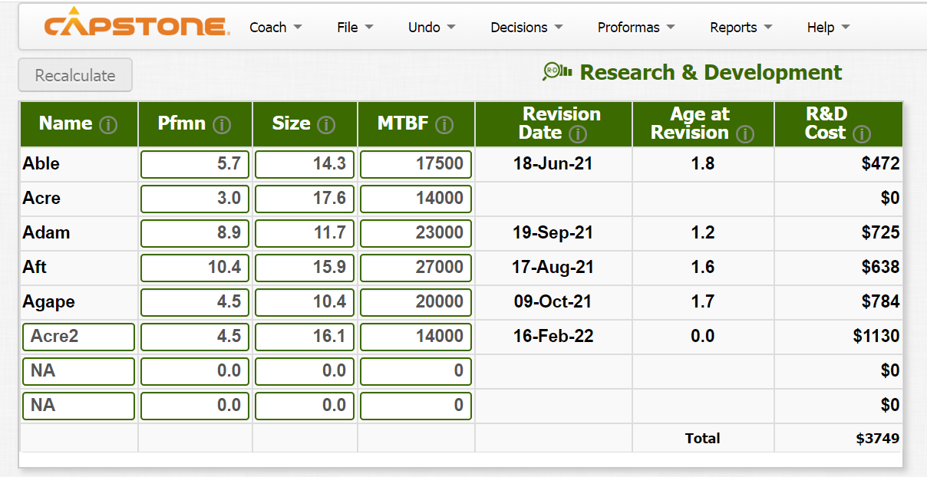Click the Adam product name
Viewport: 927px width, 477px height.
pyautogui.click(x=46, y=233)
